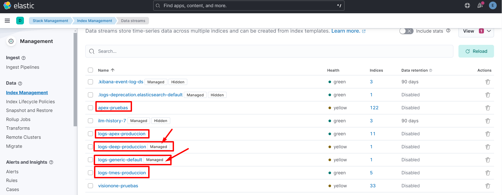
Task: Focus the data streams Search field
Action: pyautogui.click(x=269, y=51)
